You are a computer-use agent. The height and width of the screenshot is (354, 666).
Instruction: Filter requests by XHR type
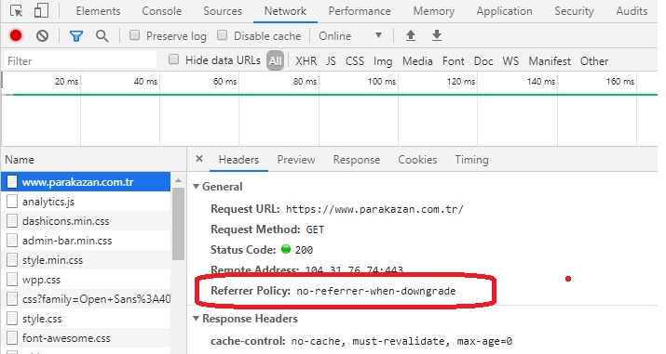[x=306, y=61]
